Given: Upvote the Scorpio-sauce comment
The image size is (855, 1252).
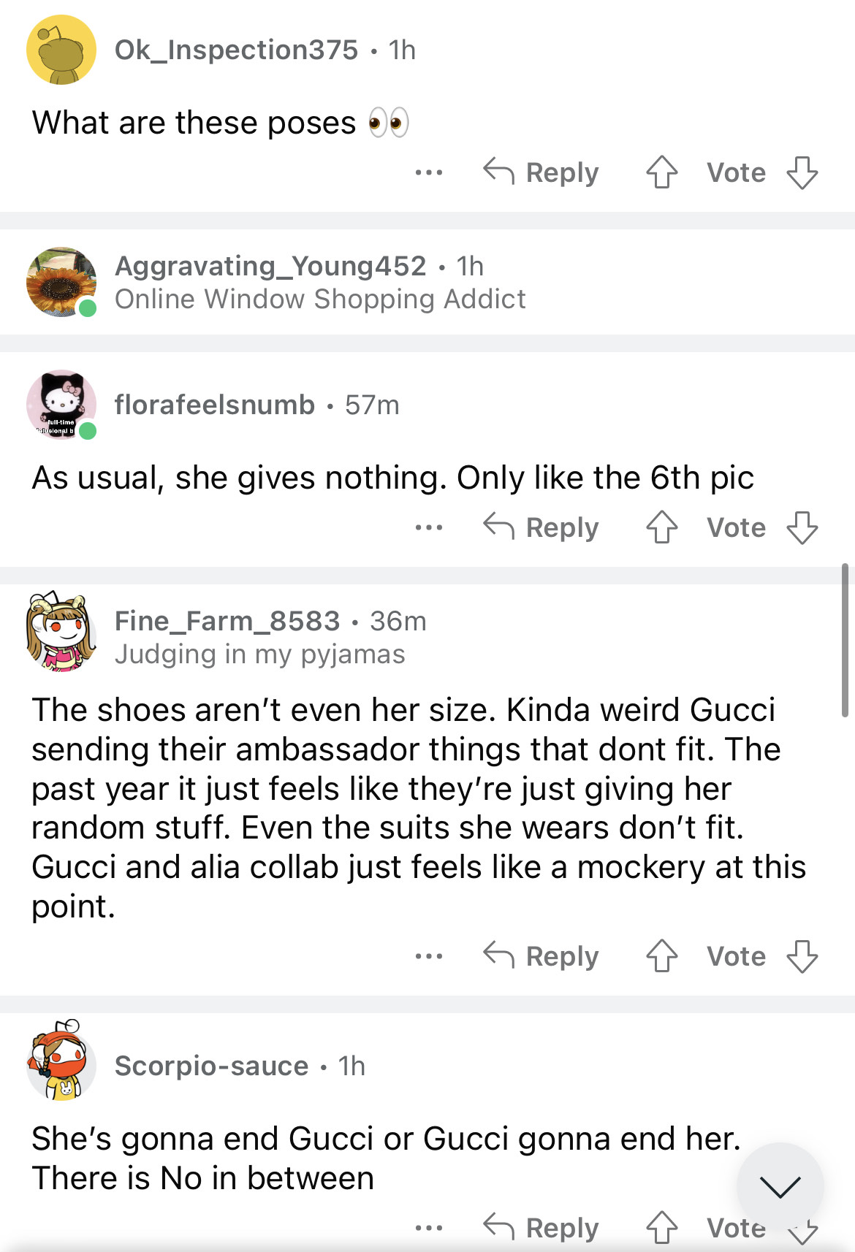Looking at the screenshot, I should coord(661,1227).
